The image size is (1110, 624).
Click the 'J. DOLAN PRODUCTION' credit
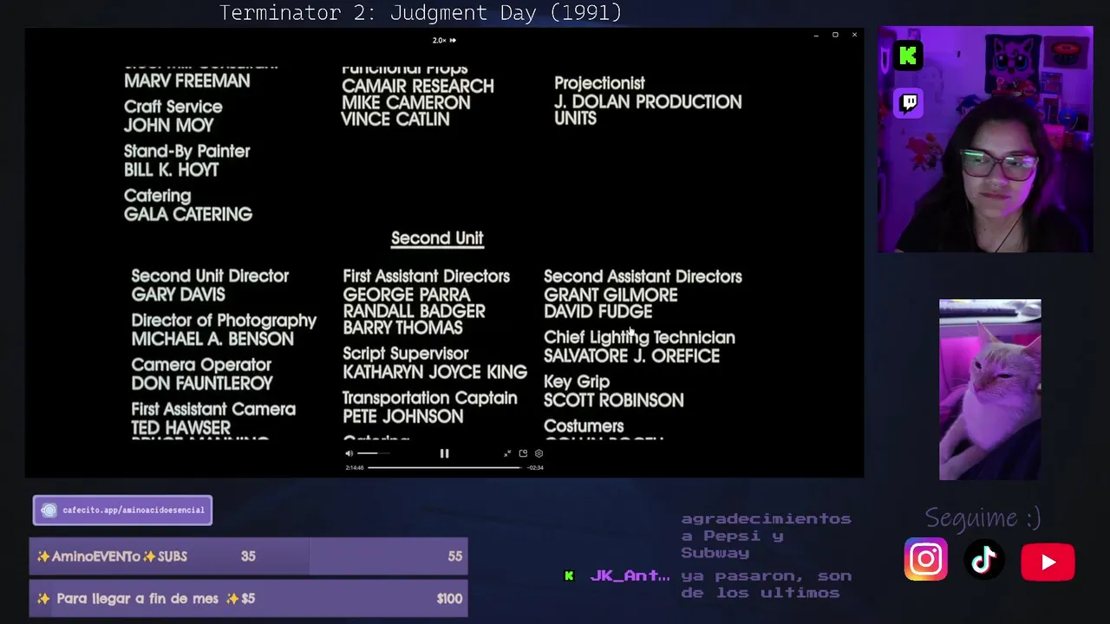tap(648, 101)
